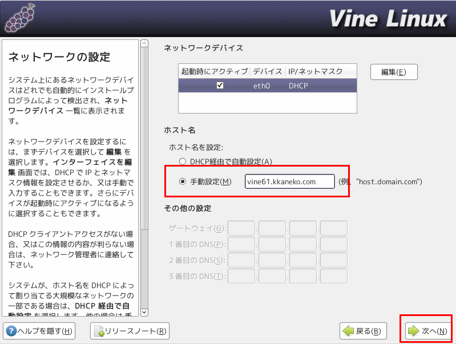Viewport: 456px width, 344px height.
Task: Click the その他の設定 section label
Action: pyautogui.click(x=188, y=208)
